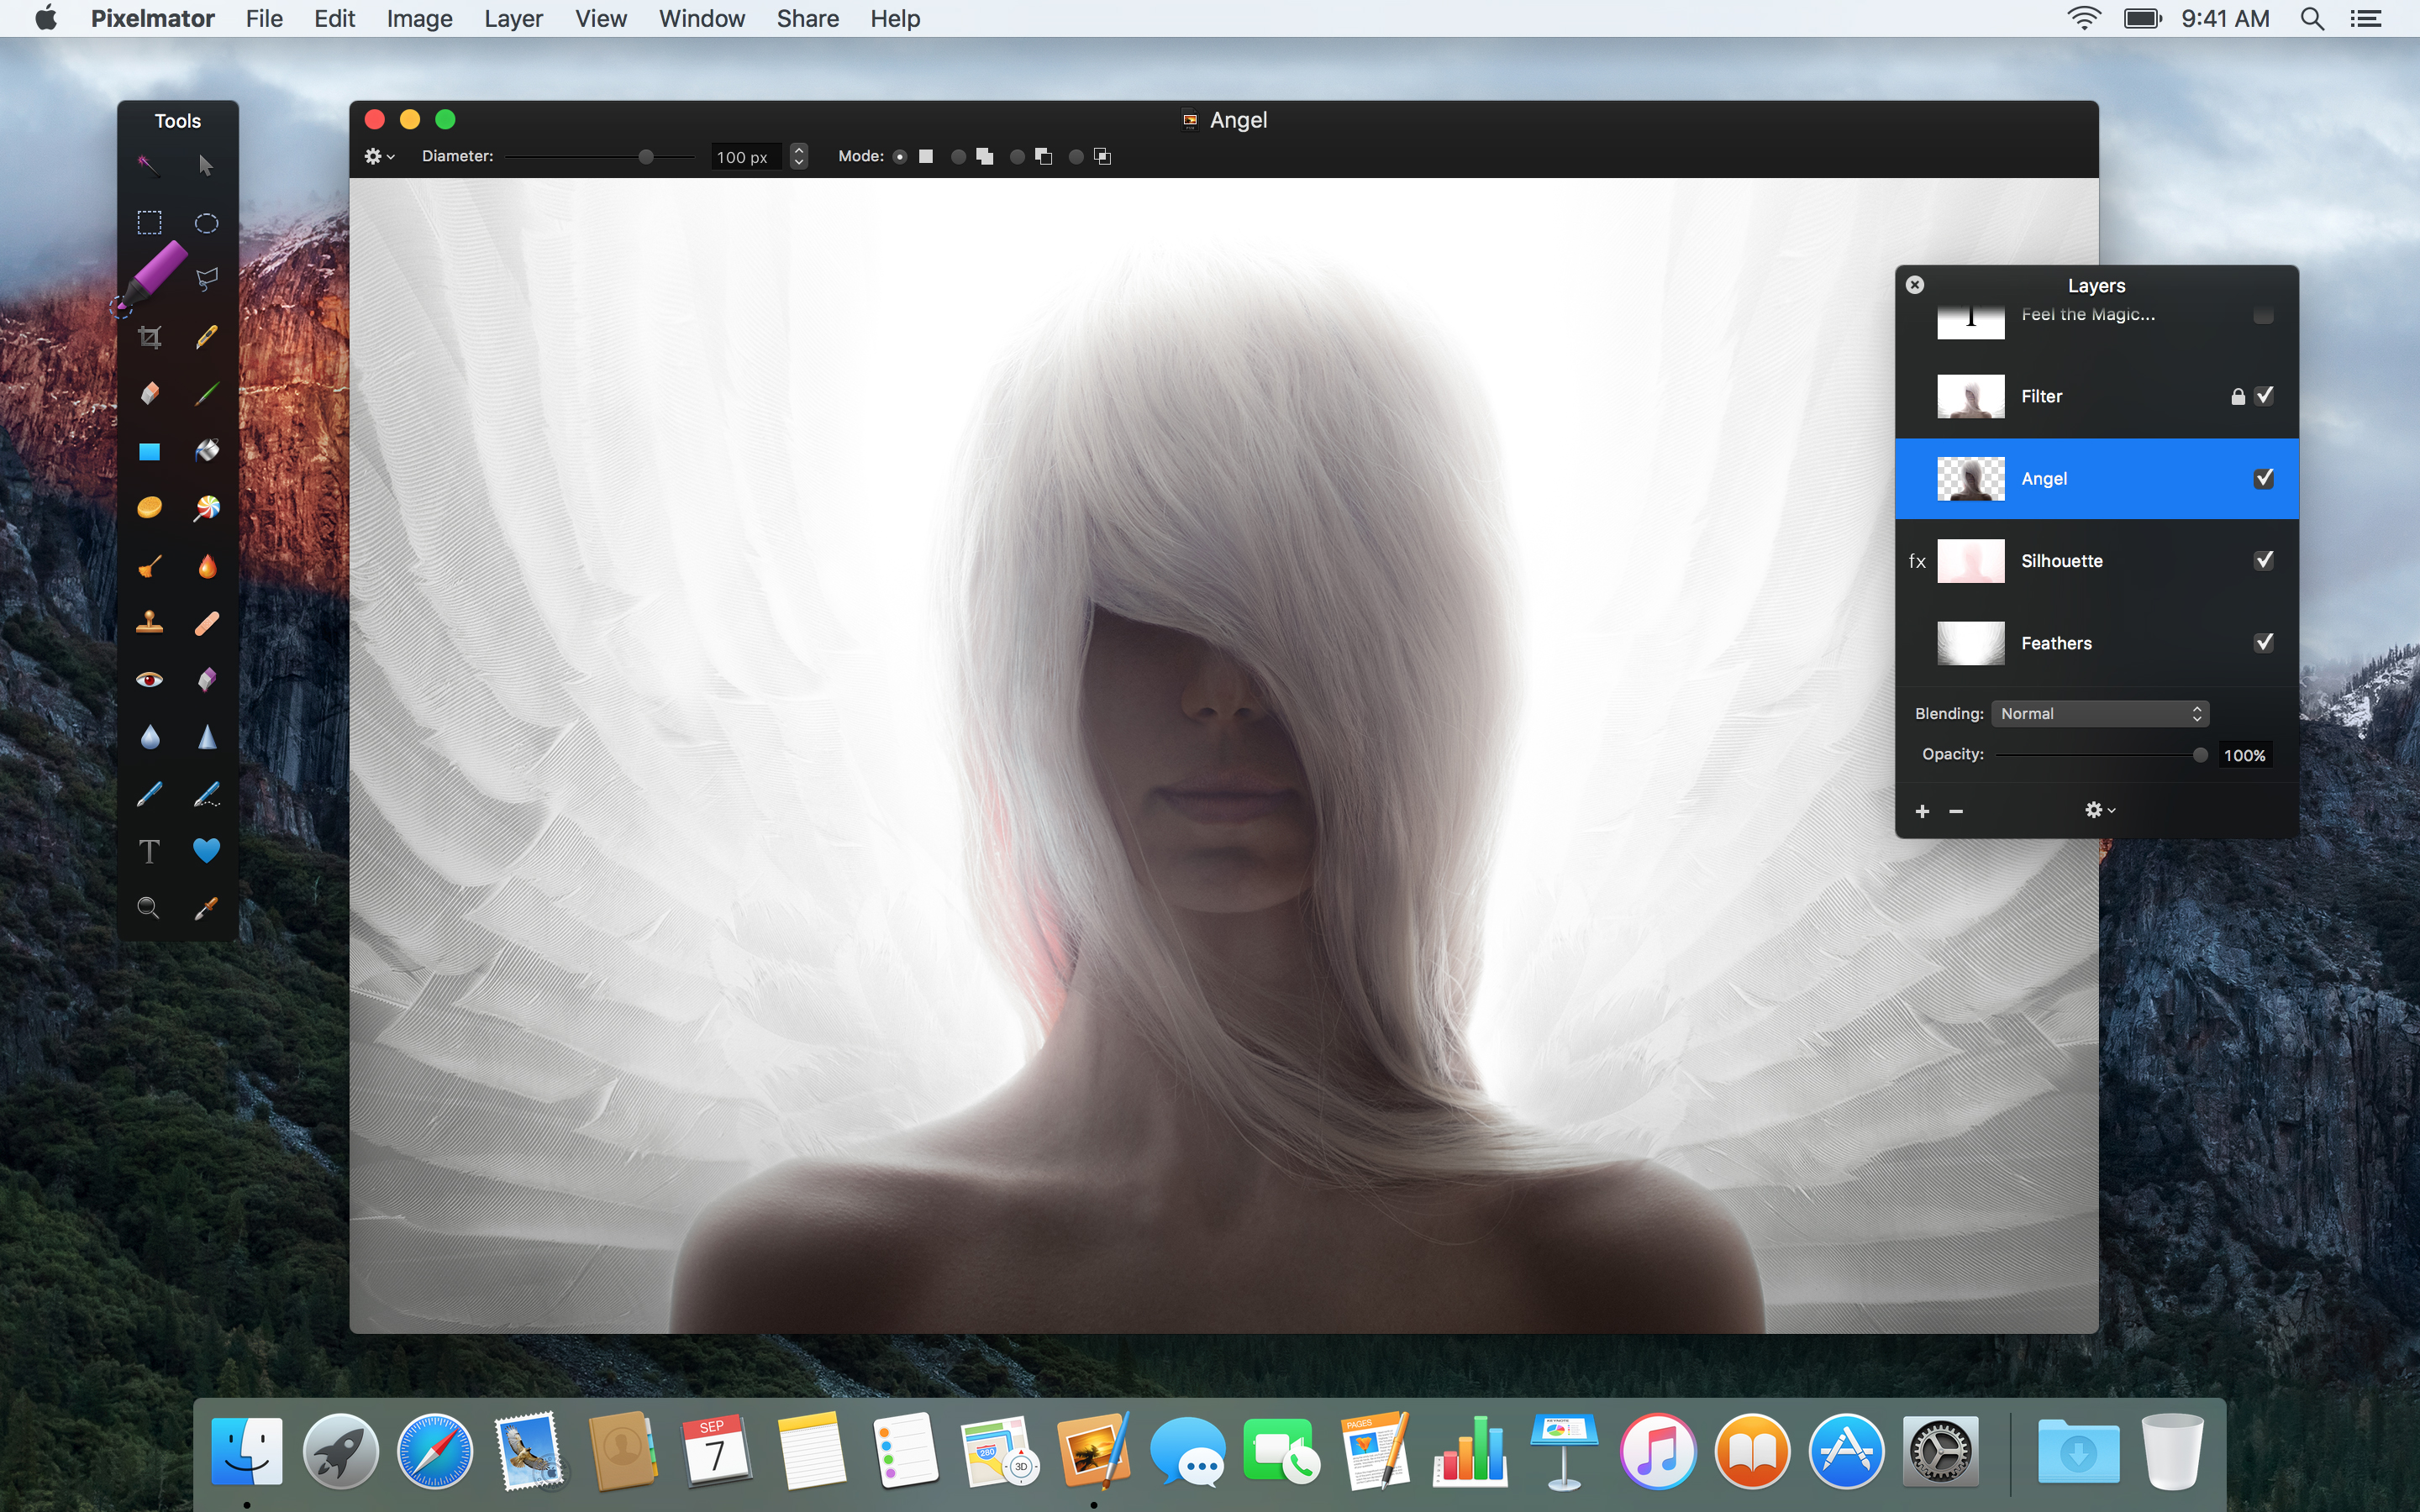Click the Delete layer minus button
2420x1512 pixels.
point(1953,810)
